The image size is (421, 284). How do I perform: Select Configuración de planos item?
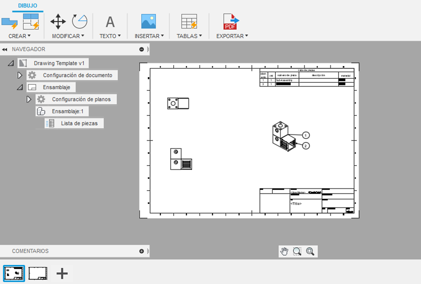(x=76, y=99)
